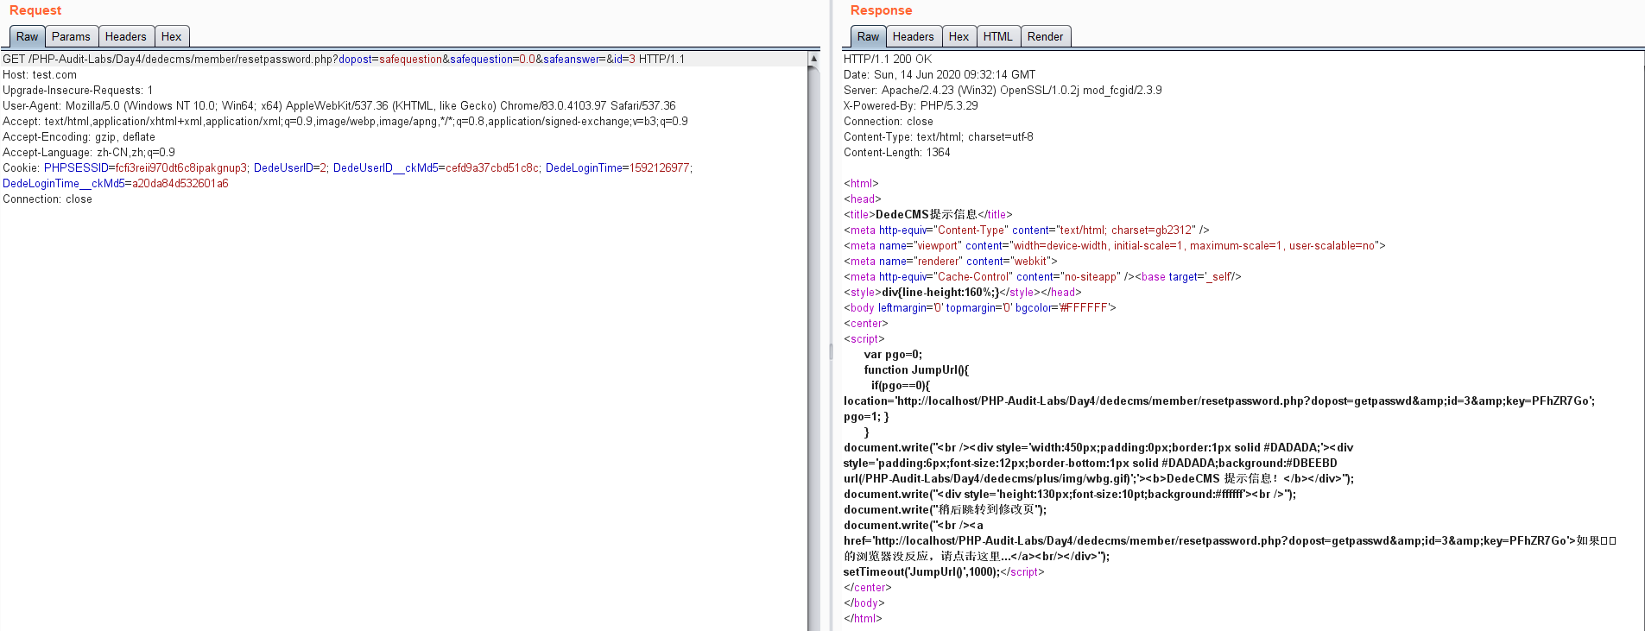Click the 'Host: test.com' header line
Image resolution: width=1645 pixels, height=631 pixels.
[40, 75]
